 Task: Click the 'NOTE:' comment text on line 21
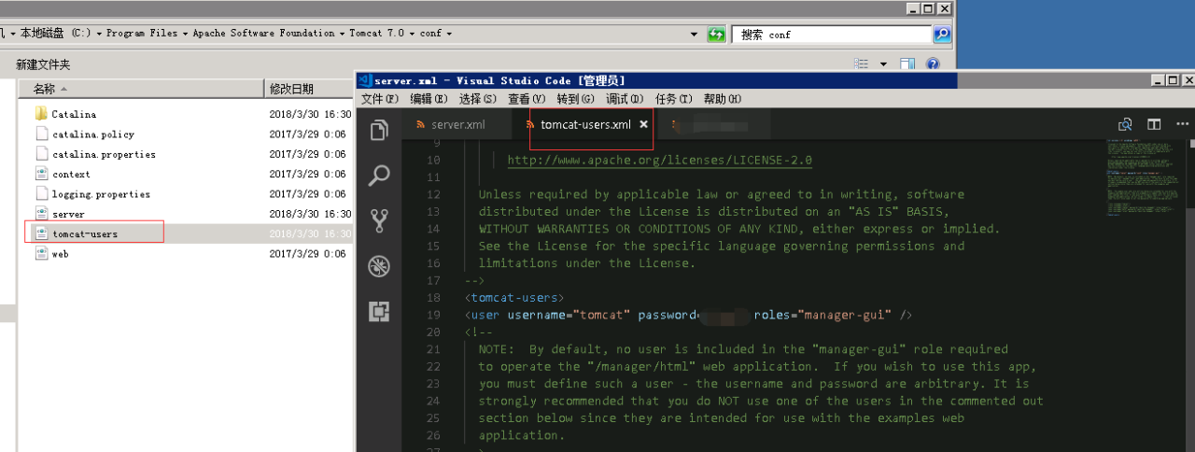click(x=497, y=349)
